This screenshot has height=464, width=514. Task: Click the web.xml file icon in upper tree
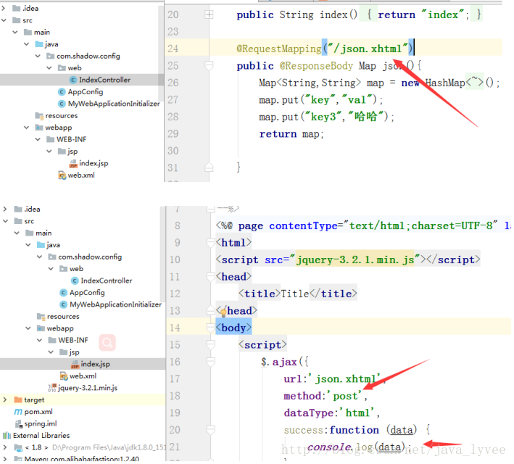[x=62, y=175]
